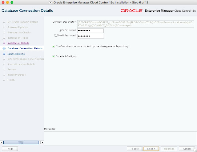
Task: Maximize the window with green button
Action: pyautogui.click(x=12, y=2)
